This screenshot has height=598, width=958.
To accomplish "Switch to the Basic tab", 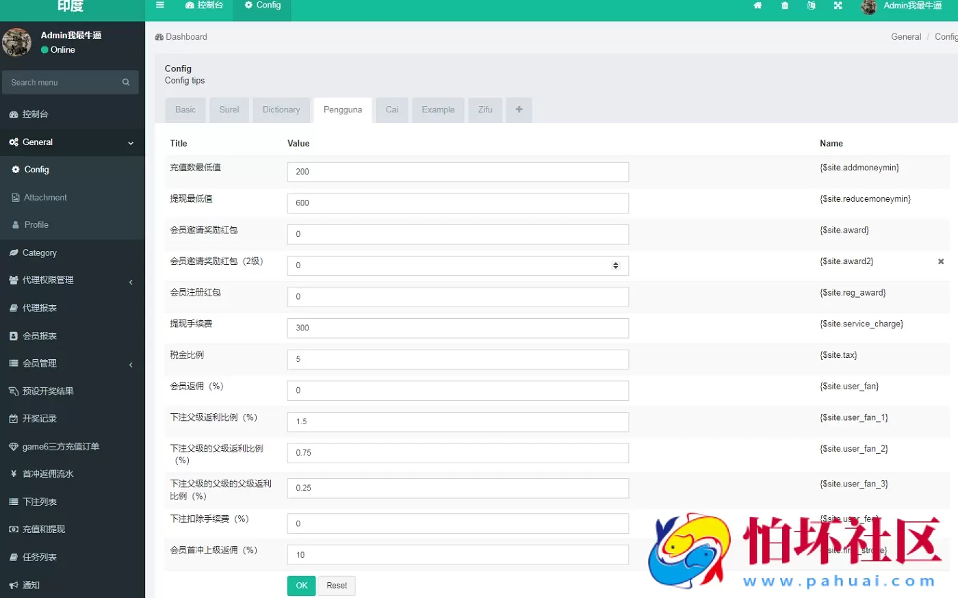I will 185,109.
